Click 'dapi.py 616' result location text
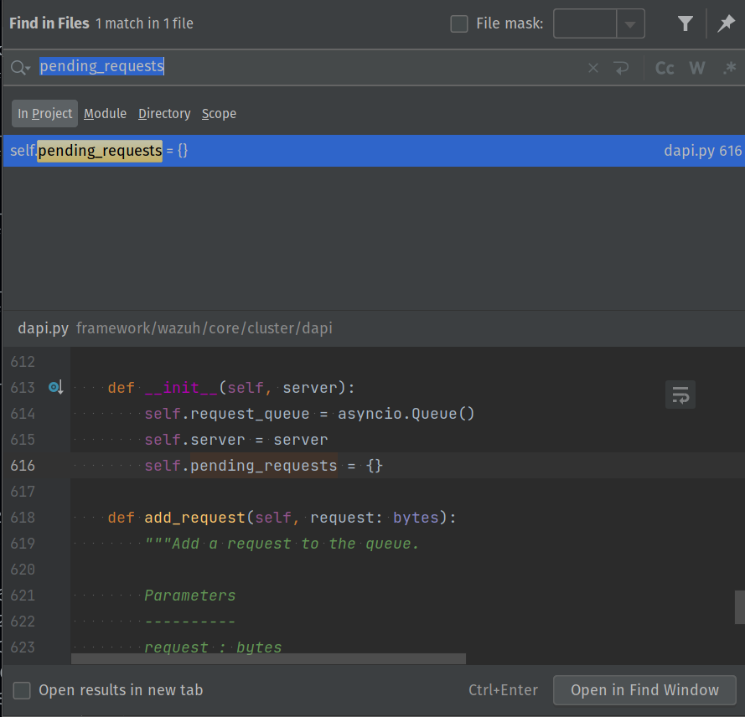The height and width of the screenshot is (717, 745). [x=703, y=151]
